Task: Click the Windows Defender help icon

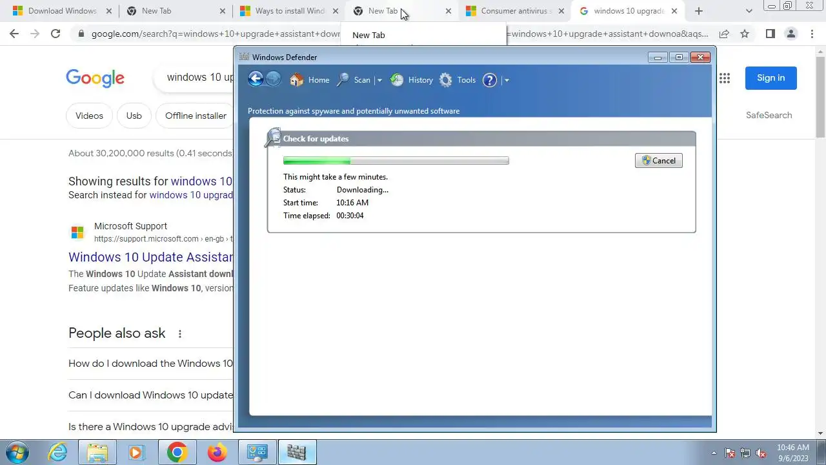Action: [x=490, y=80]
